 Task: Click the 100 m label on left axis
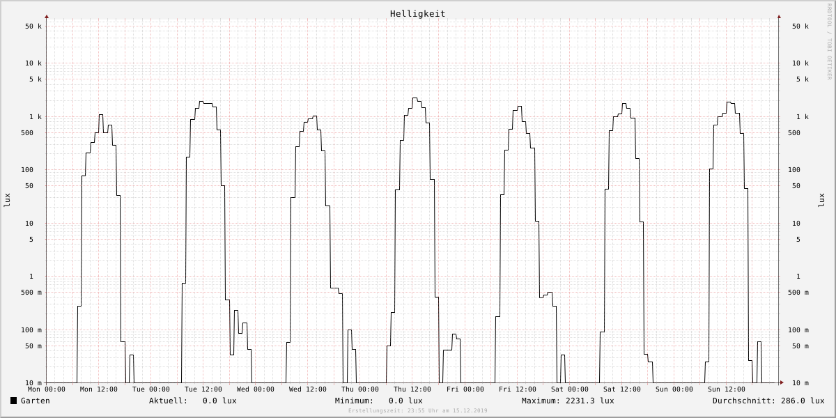click(31, 330)
